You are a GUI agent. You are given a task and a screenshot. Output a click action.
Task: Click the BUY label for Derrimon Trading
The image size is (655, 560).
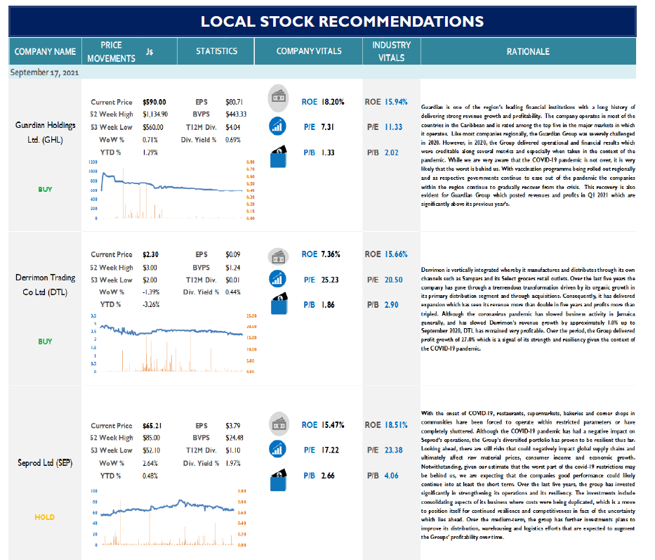tap(45, 341)
